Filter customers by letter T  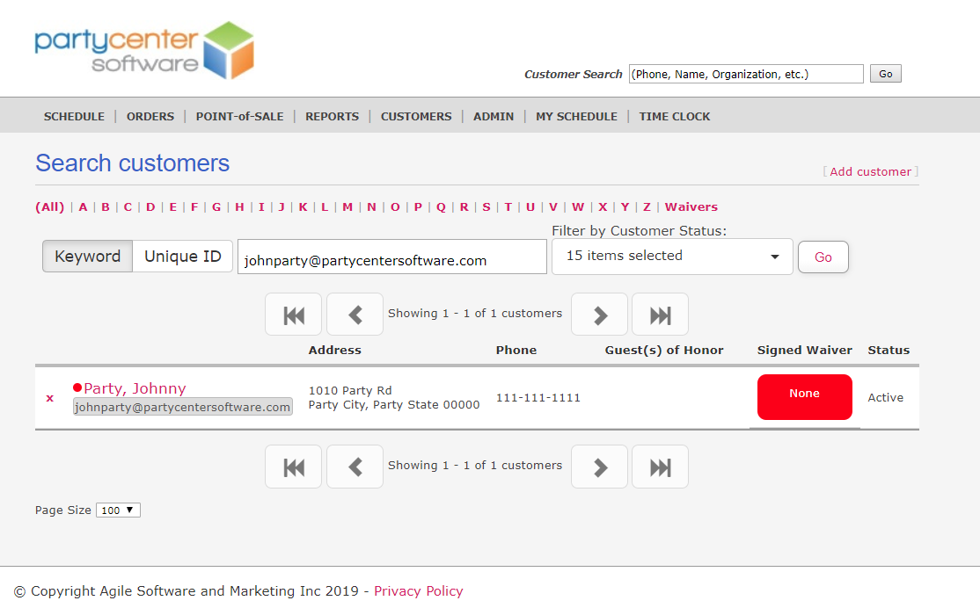click(508, 206)
